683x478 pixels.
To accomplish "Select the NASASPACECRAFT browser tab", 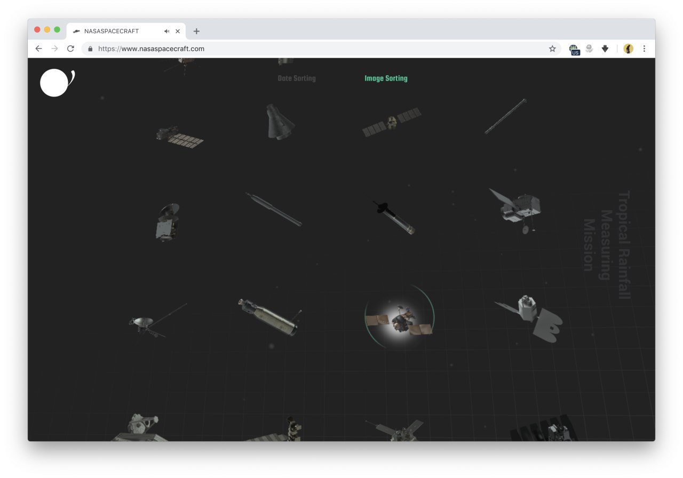I will point(126,31).
